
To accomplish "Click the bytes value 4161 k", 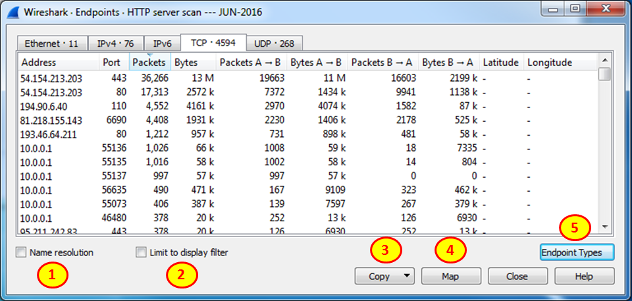I will (199, 107).
